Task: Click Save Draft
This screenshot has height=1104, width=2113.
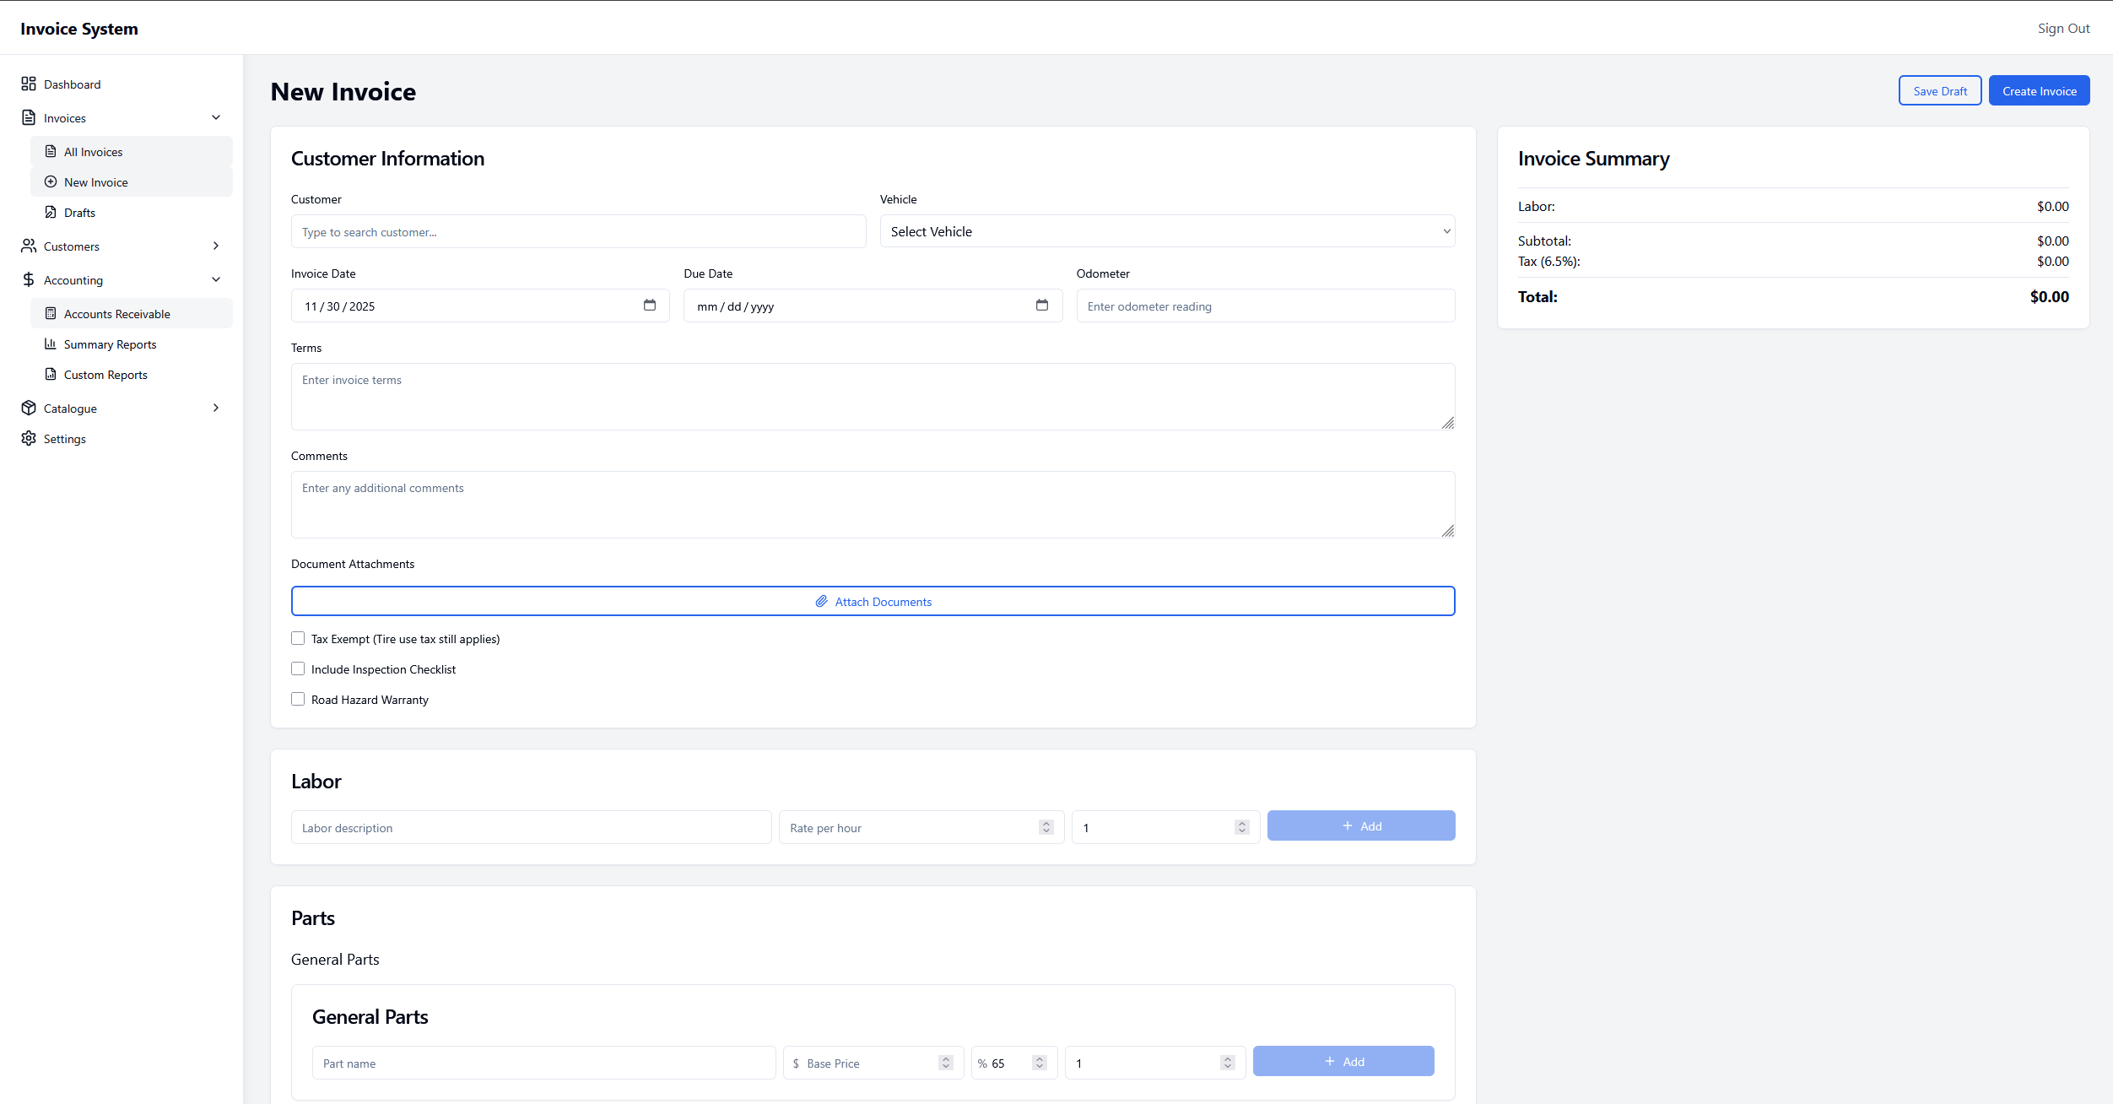Action: 1940,90
